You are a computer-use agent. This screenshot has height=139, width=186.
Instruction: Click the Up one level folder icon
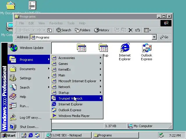click(49, 30)
